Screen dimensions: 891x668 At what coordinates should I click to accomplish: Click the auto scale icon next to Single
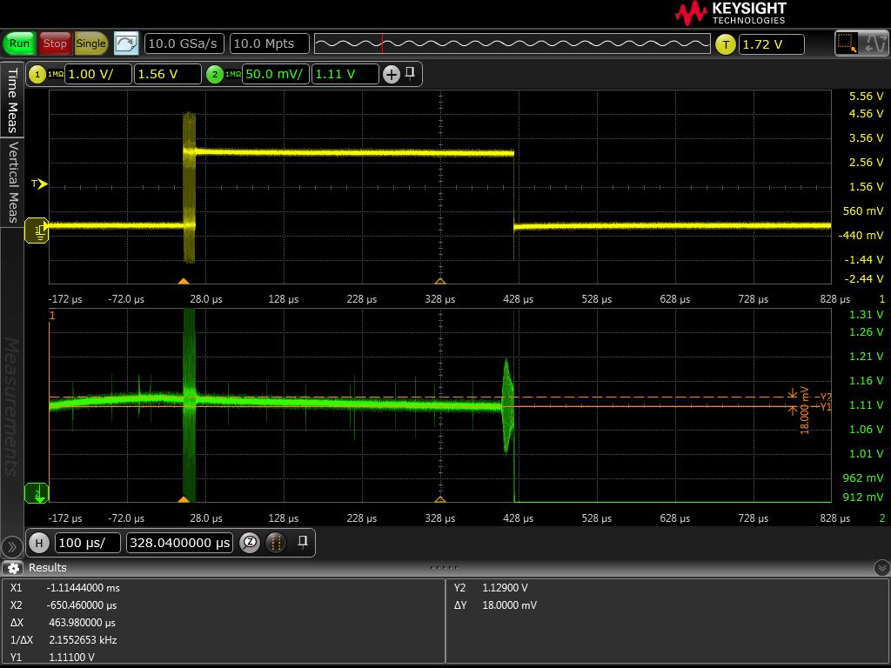(125, 43)
